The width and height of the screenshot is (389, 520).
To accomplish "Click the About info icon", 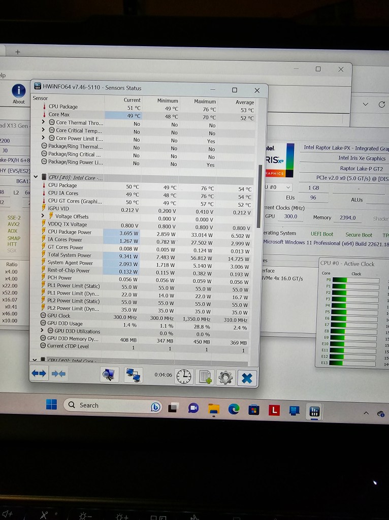I will (x=19, y=91).
